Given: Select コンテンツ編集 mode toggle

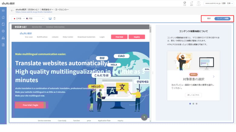Looking at the screenshot, I should 222,18.
